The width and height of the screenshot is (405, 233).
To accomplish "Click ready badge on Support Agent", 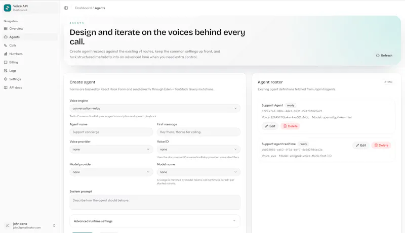I will pyautogui.click(x=290, y=106).
